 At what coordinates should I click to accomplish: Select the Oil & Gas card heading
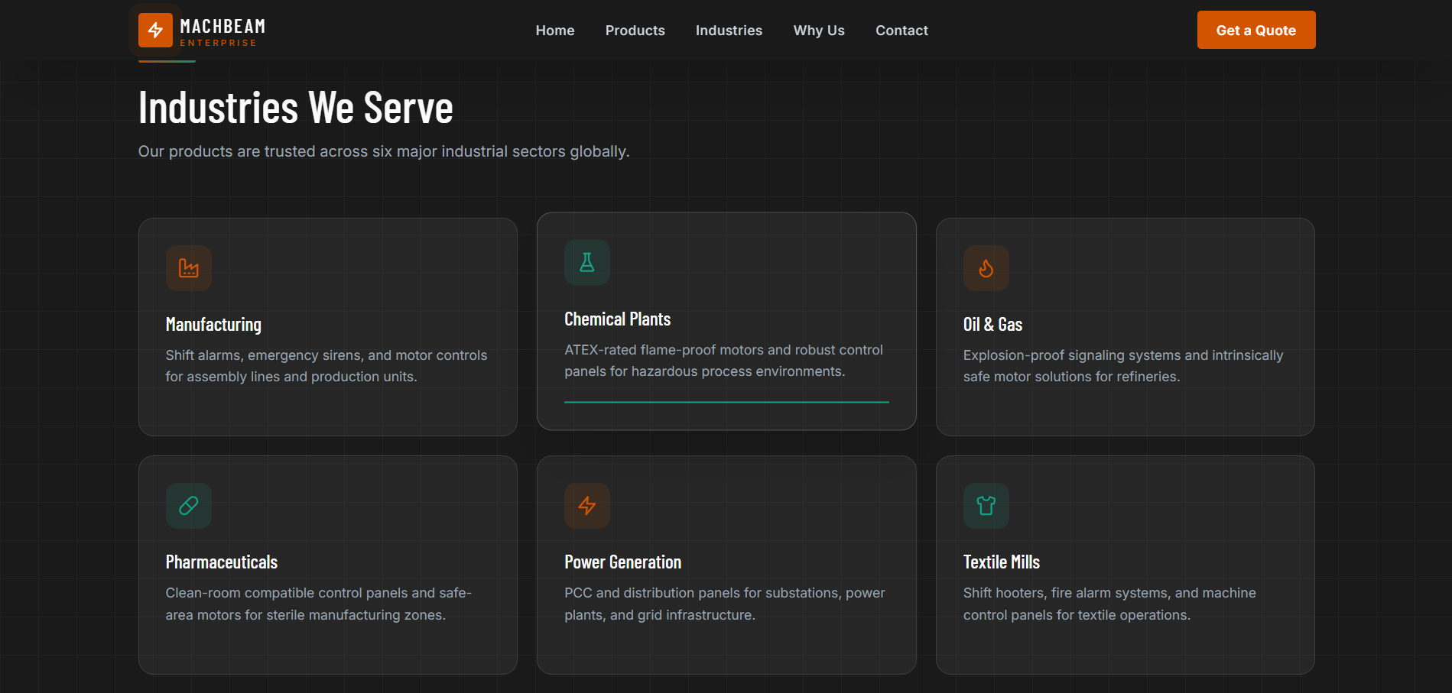(992, 325)
